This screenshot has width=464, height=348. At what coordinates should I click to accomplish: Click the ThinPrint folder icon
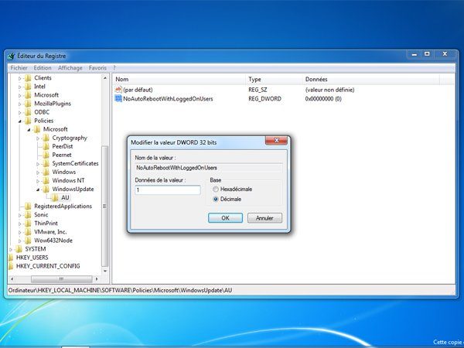tap(28, 223)
